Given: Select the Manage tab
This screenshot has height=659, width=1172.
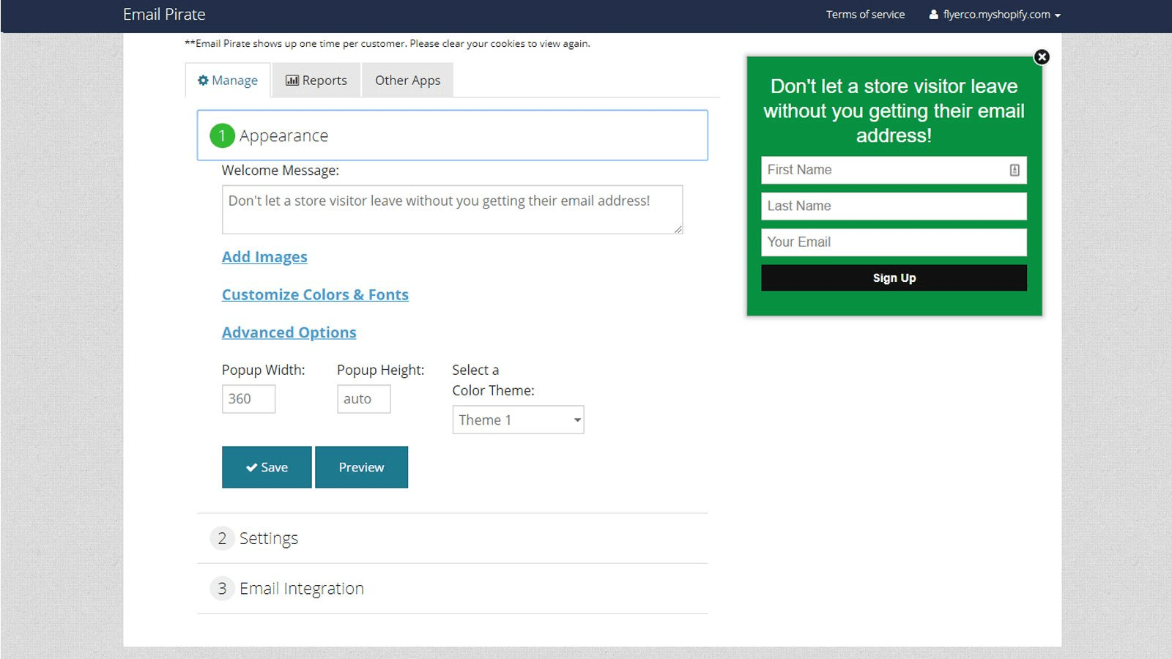Looking at the screenshot, I should point(228,81).
